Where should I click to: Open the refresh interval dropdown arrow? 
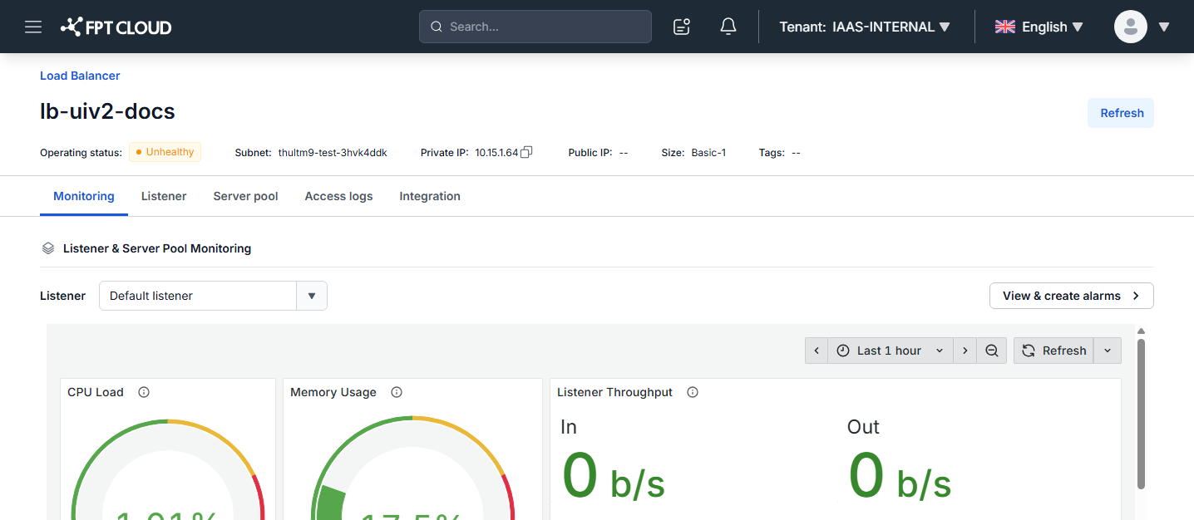point(1108,351)
